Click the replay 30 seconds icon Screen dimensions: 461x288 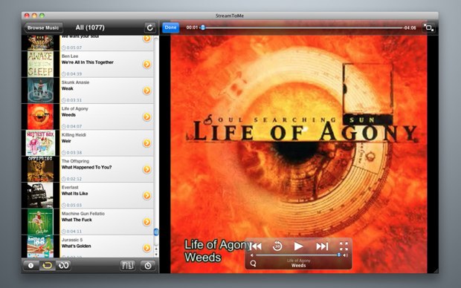tap(277, 246)
